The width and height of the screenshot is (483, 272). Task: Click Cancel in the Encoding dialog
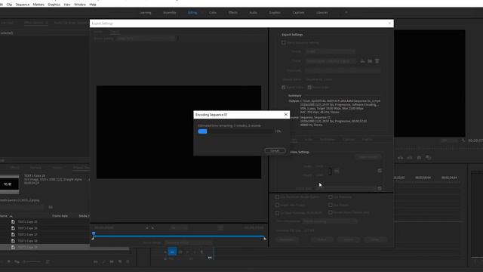(275, 151)
